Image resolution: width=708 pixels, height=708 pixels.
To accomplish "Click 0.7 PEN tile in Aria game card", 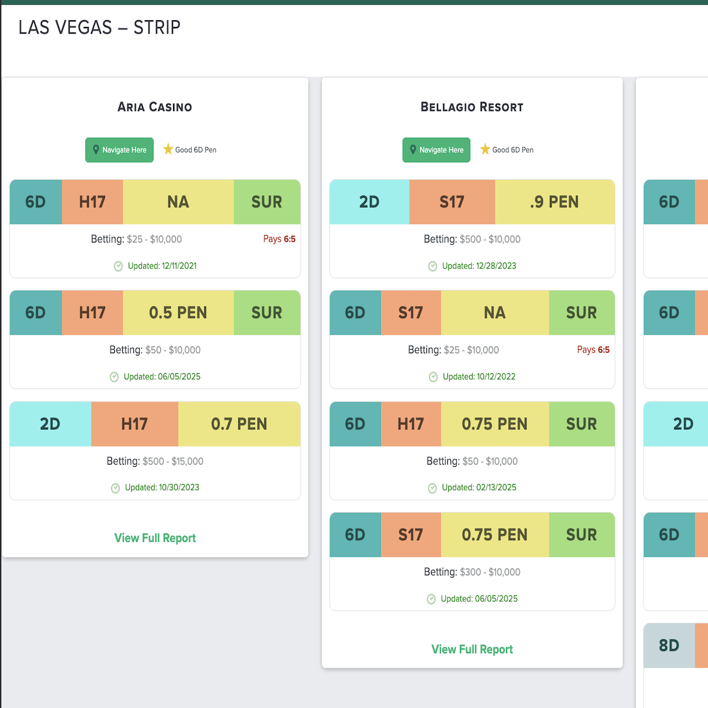I will coord(239,424).
